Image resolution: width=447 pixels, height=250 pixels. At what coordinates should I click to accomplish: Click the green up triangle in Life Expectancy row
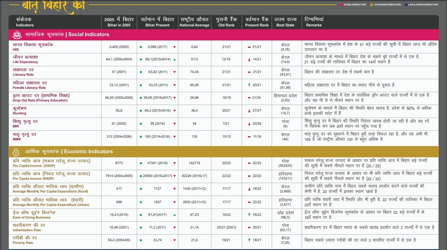(x=175, y=59)
